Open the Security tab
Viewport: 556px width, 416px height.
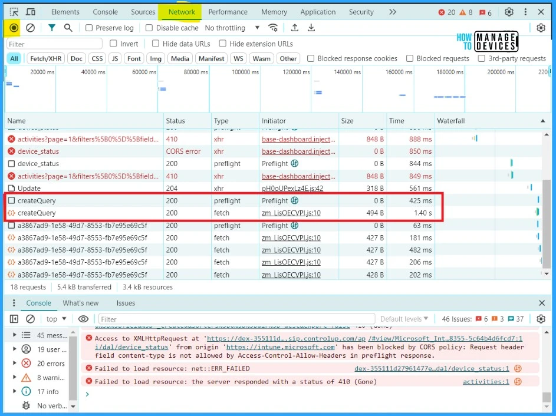[361, 12]
